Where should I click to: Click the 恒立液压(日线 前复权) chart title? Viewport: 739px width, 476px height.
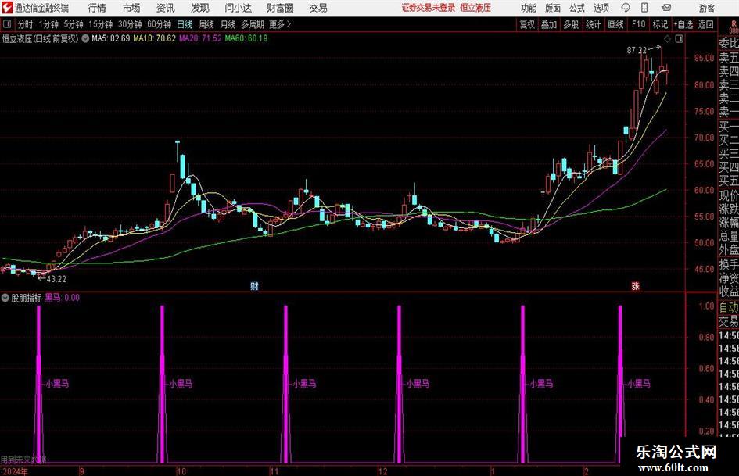pyautogui.click(x=40, y=38)
